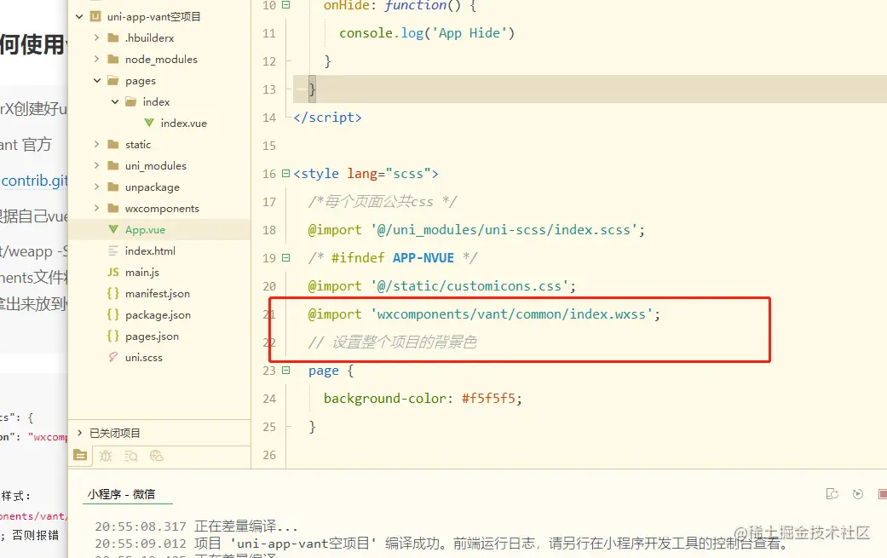Collapse the index folder chevron
This screenshot has height=558, width=887.
(115, 101)
